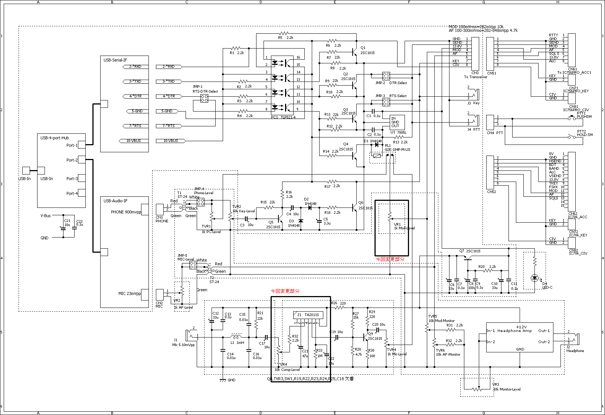Click the TVR4 1k Mic-Level label

point(397,352)
